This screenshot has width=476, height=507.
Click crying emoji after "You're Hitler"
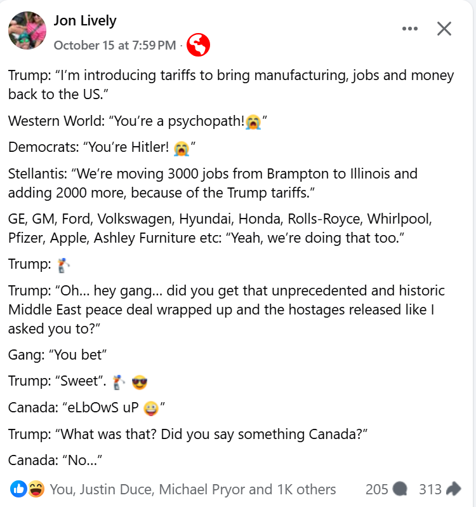[x=182, y=148]
